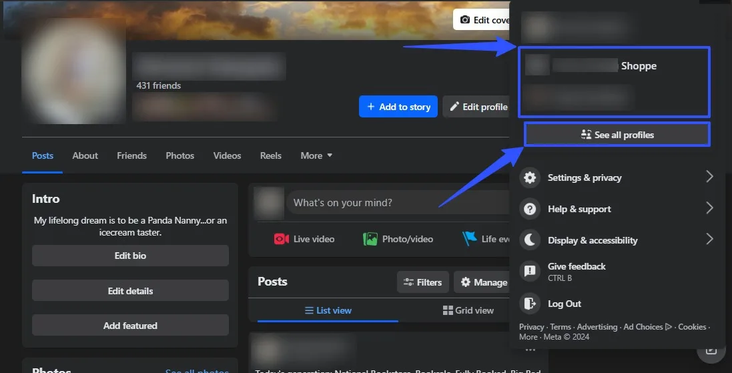
Task: Click the Help & support question mark icon
Action: point(530,209)
